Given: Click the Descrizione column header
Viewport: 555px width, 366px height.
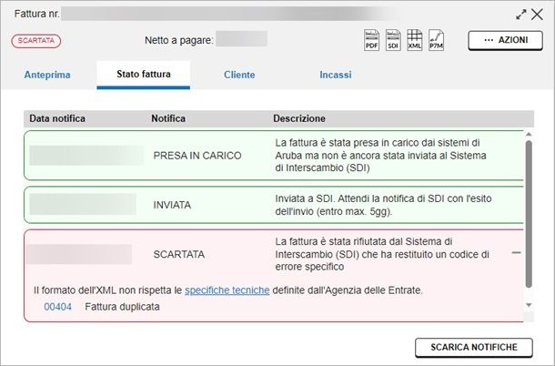Looking at the screenshot, I should (x=299, y=118).
